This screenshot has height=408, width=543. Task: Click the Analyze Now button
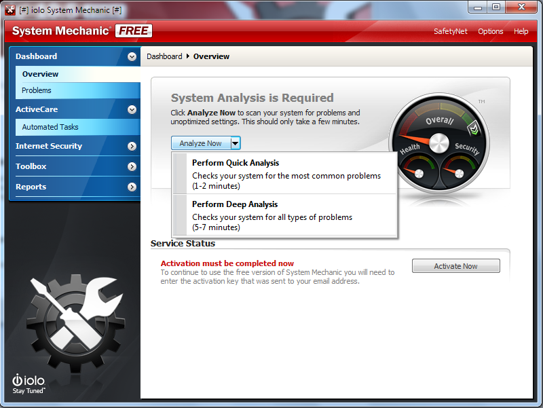(x=201, y=143)
